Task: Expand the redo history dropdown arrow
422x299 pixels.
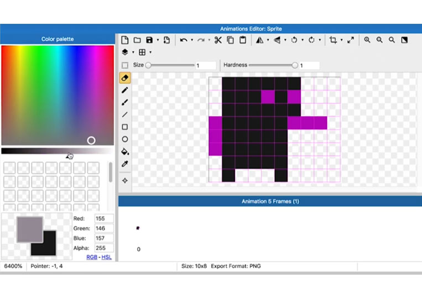Action: [x=209, y=40]
